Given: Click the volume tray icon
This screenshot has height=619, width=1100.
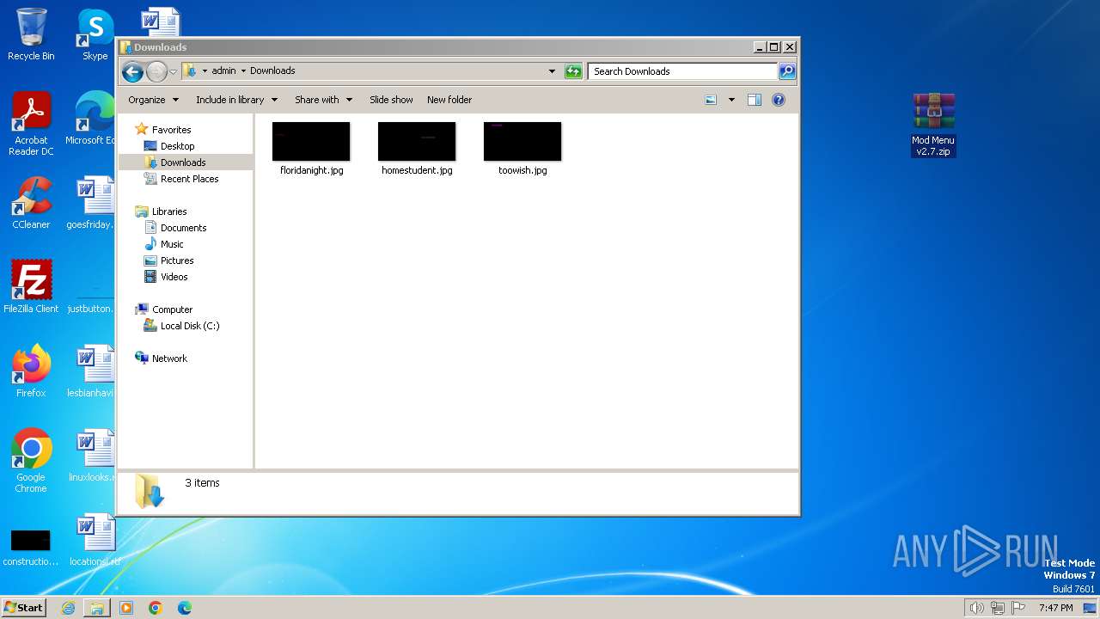Looking at the screenshot, I should click(976, 608).
